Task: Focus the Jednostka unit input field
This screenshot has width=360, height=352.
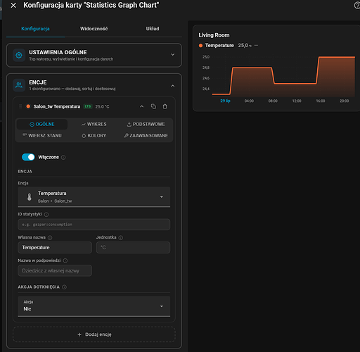Action: (x=133, y=248)
